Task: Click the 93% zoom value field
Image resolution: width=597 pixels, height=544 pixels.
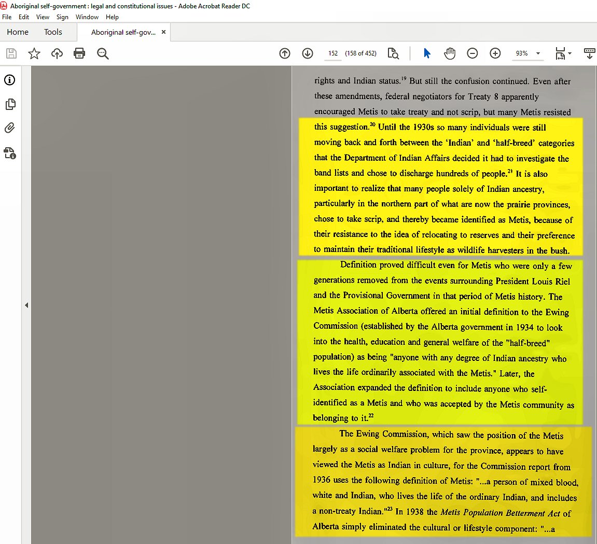Action: [522, 53]
